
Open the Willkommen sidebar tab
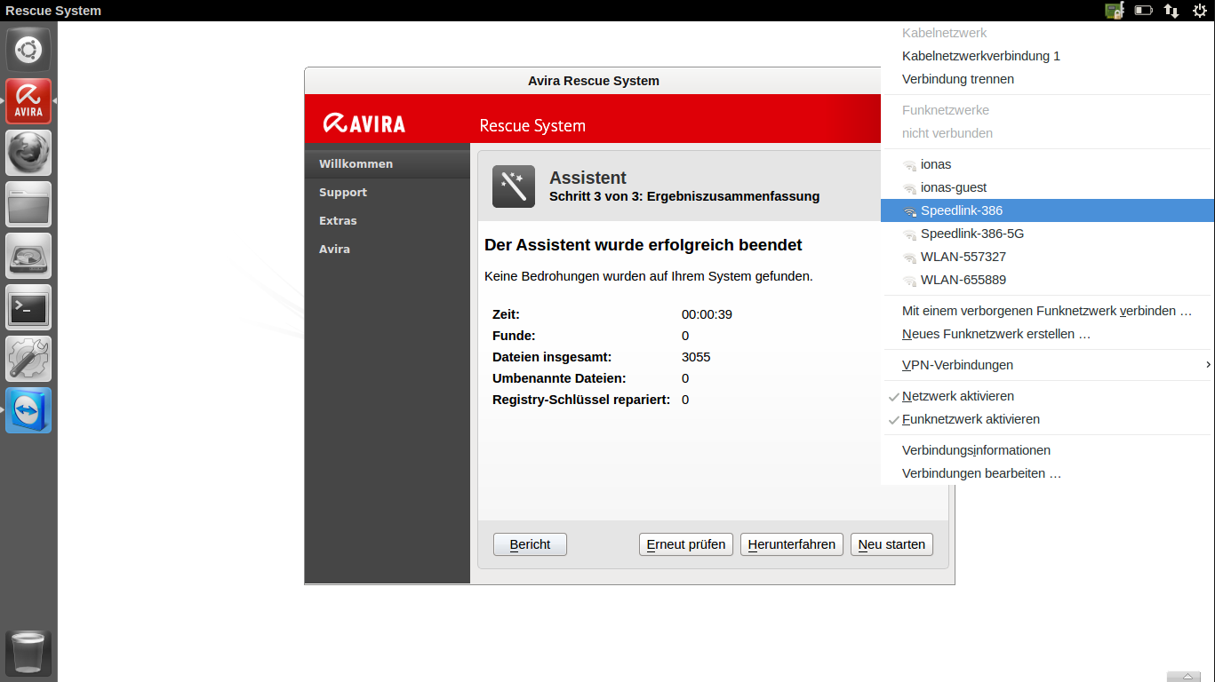387,163
